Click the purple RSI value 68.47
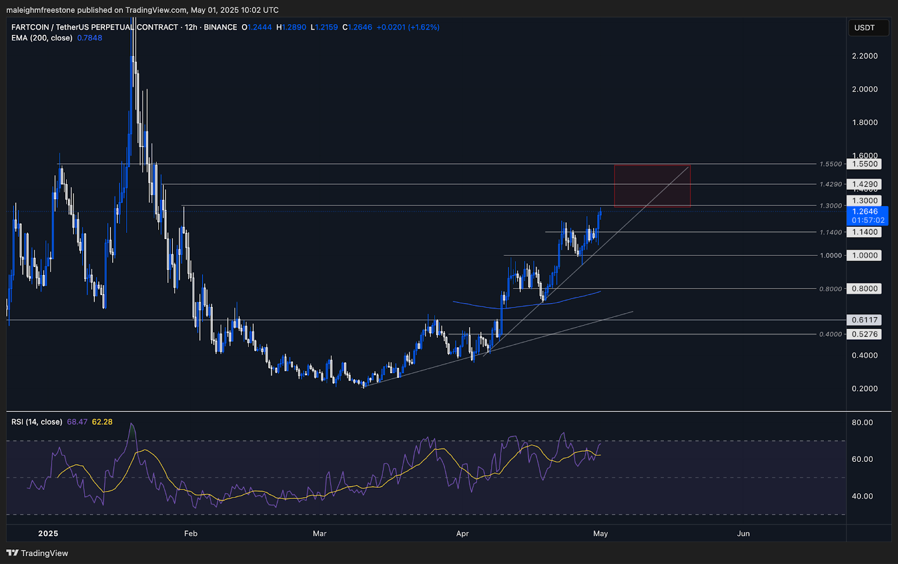This screenshot has width=898, height=564. [x=77, y=422]
